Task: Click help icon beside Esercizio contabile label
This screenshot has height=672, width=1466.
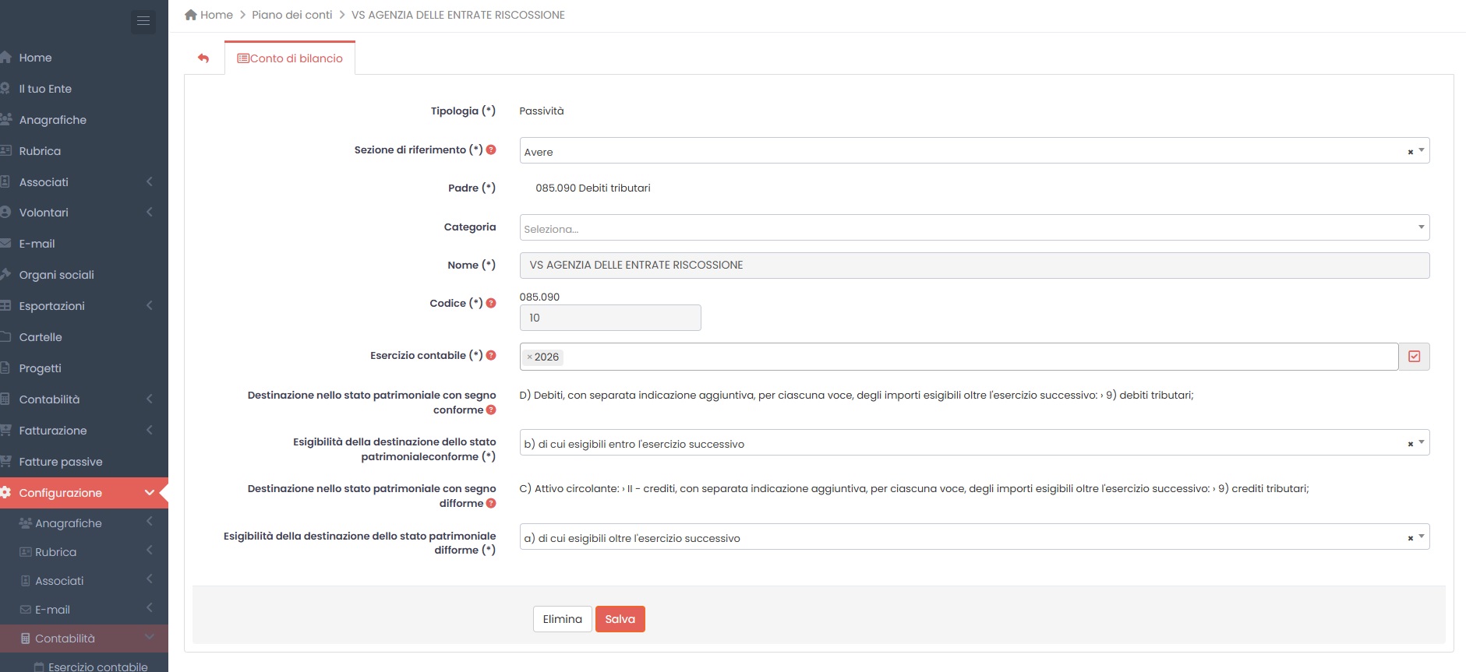Action: point(491,355)
